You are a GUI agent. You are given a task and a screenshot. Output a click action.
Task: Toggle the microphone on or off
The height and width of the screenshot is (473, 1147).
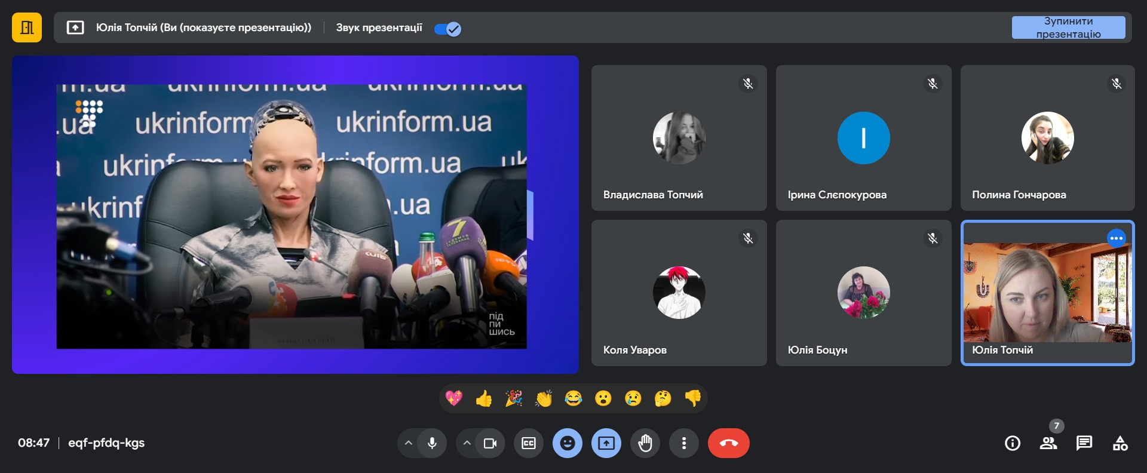pyautogui.click(x=432, y=443)
